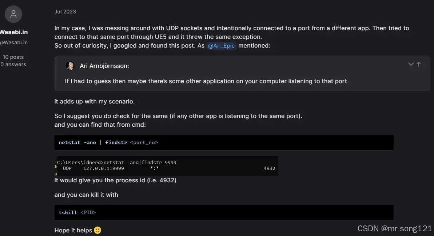Open the @Ari_Epic mention link

[x=222, y=45]
